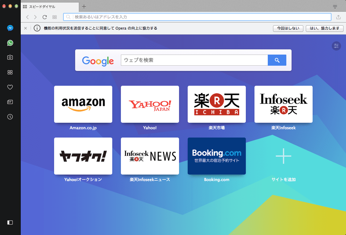The width and height of the screenshot is (346, 235).
Task: Open WhatsApp in the sidebar
Action: click(x=10, y=43)
